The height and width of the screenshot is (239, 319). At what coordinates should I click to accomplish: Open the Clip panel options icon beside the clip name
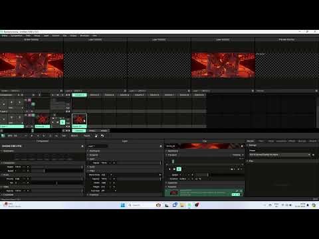pos(242,146)
